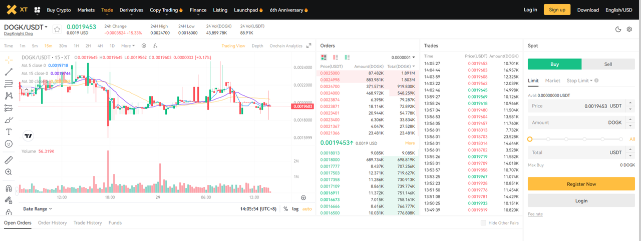Select the trend line drawing tool
This screenshot has width=641, height=241.
[x=9, y=71]
